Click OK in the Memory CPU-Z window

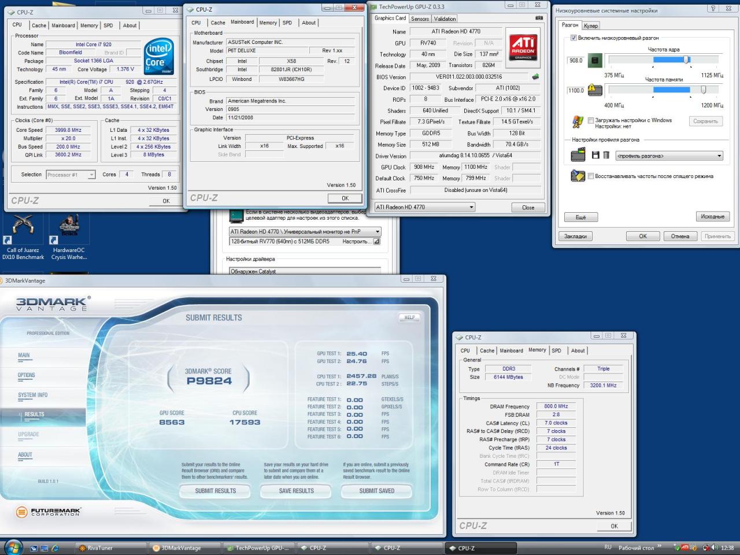614,526
